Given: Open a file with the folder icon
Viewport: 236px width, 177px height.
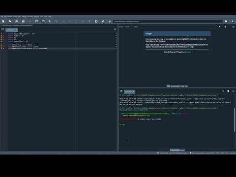Looking at the screenshot, I should tap(10, 21).
